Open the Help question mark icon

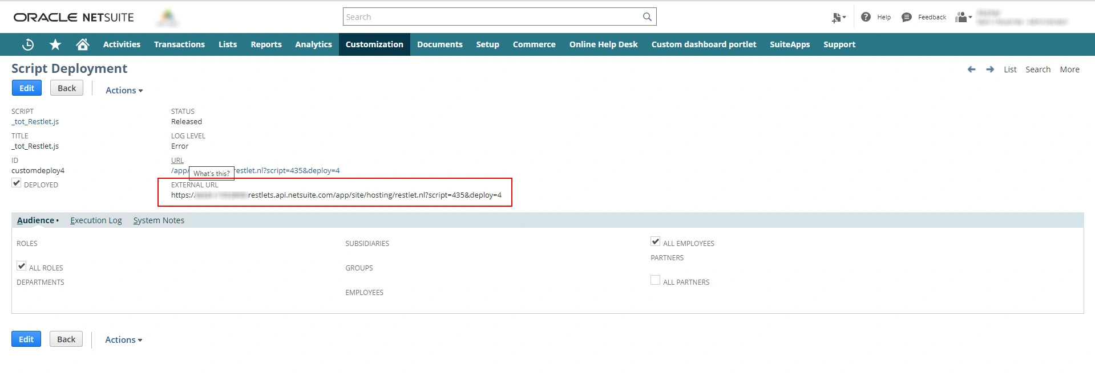pos(866,17)
